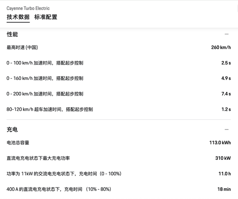The width and height of the screenshot is (238, 199).
Task: Collapse the 性能 section using minus icon
Action: click(x=226, y=34)
